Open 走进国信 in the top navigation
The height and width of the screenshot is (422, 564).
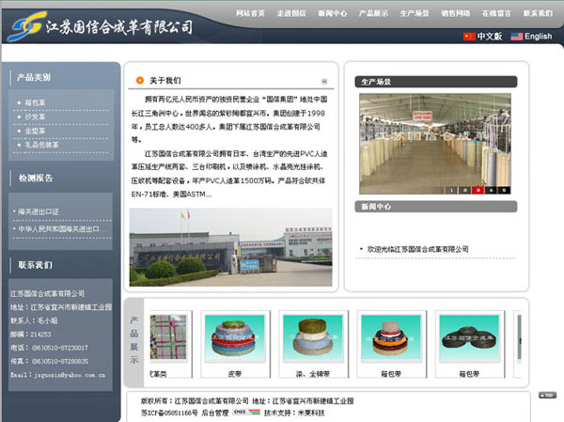click(291, 13)
